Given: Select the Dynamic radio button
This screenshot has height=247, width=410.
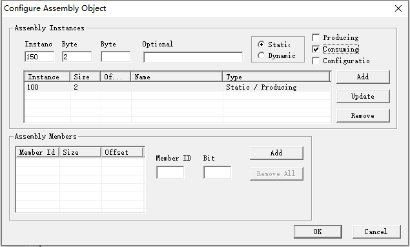Looking at the screenshot, I should 261,55.
